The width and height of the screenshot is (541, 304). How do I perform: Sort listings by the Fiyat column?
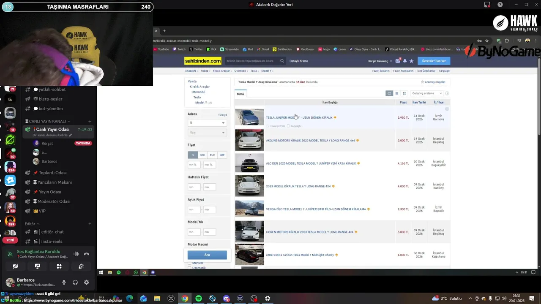(403, 102)
